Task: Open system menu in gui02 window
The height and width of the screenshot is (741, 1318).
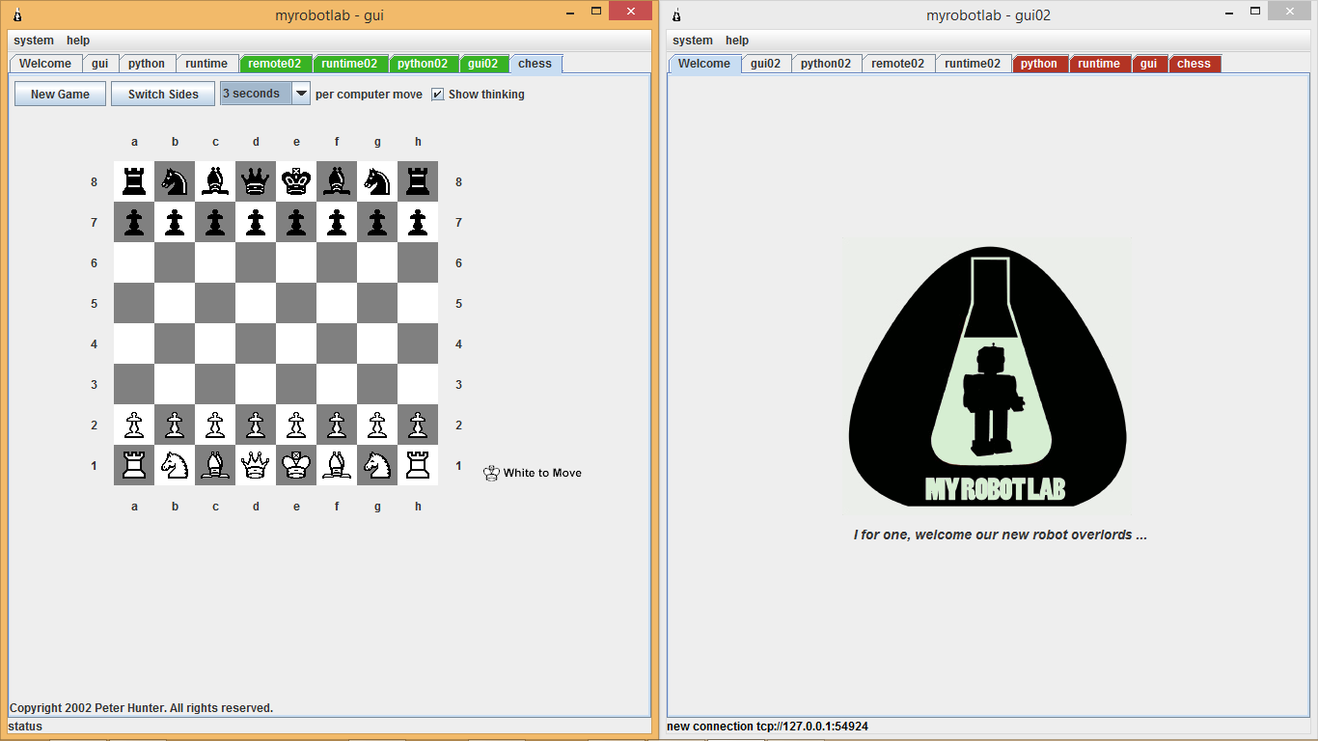Action: (x=693, y=41)
